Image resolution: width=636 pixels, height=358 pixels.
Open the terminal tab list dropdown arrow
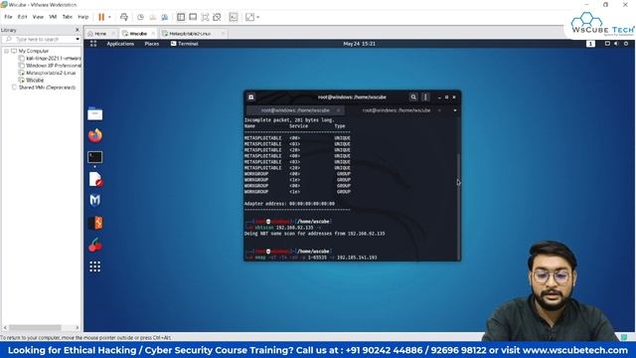click(455, 110)
